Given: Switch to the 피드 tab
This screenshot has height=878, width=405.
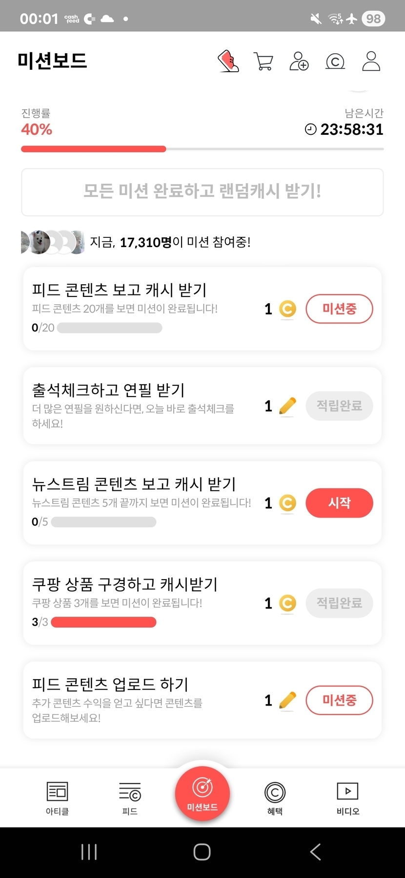Looking at the screenshot, I should [x=130, y=798].
